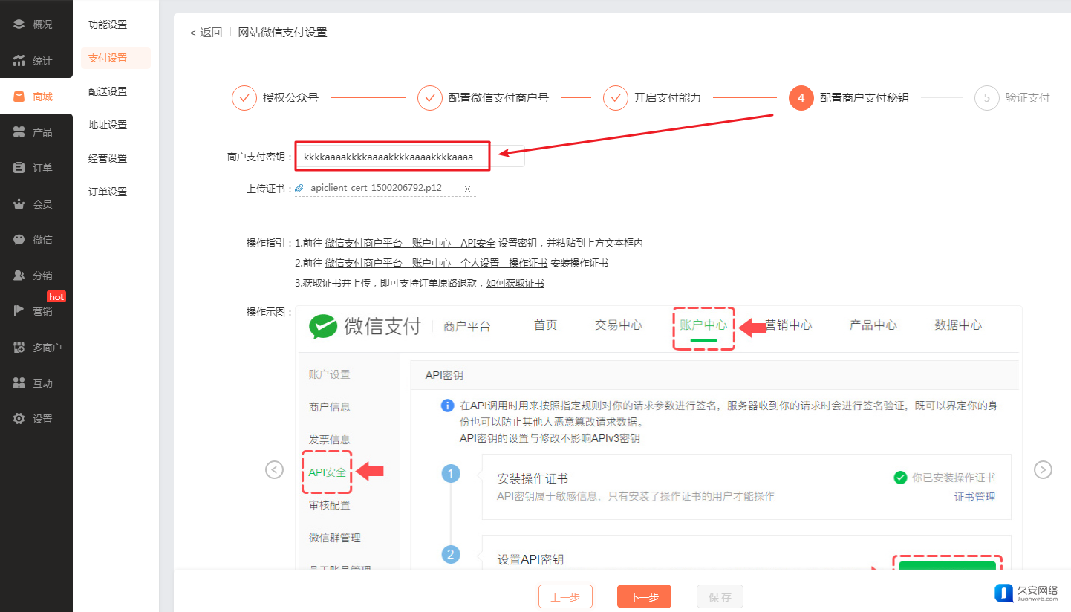The width and height of the screenshot is (1071, 612).
Task: Click the 配置微信支付商户号 step checkmark circle
Action: 430,98
